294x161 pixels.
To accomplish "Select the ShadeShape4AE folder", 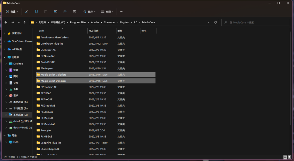I will click(x=96, y=149).
